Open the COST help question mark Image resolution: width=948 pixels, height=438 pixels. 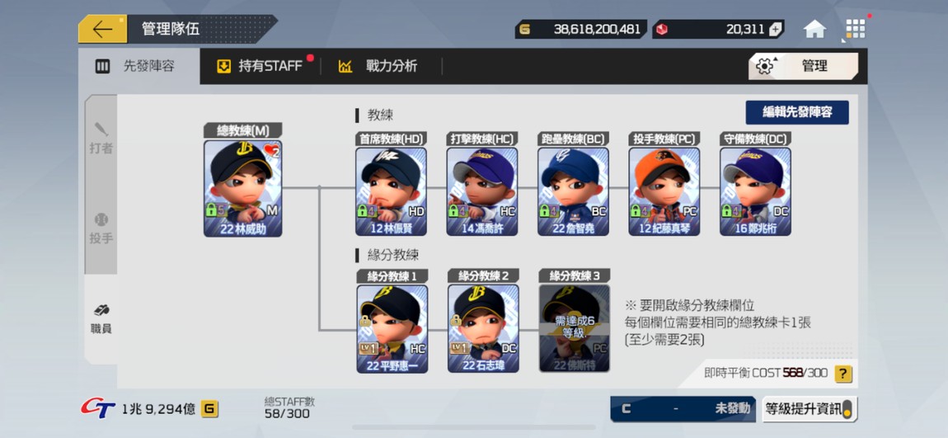(843, 374)
